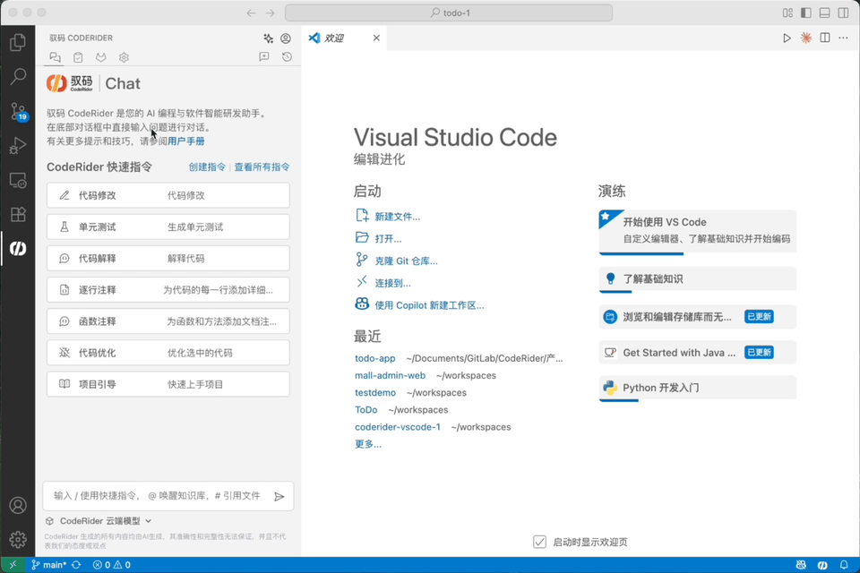Open the Run and Debug icon
This screenshot has width=860, height=573.
(19, 145)
